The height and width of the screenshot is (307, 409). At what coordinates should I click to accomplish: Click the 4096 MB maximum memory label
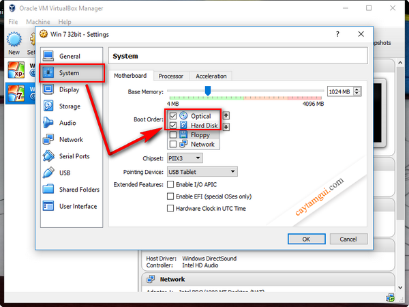(313, 104)
